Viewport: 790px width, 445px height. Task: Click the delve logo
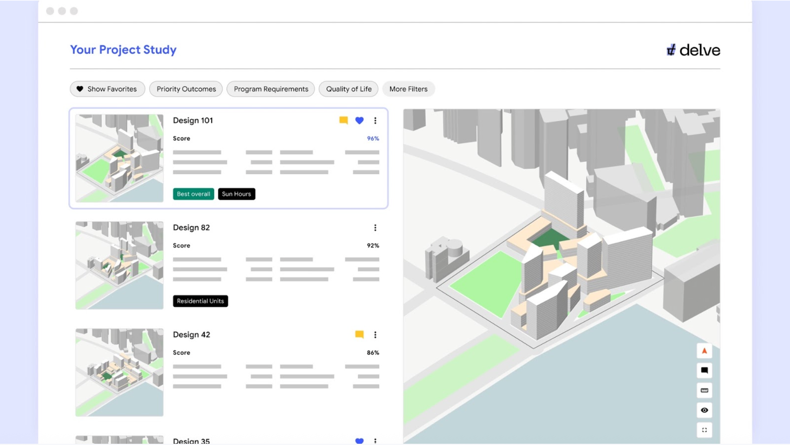[693, 50]
